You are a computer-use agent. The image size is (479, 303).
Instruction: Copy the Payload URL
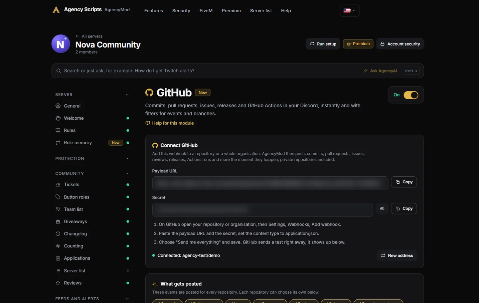coord(404,182)
